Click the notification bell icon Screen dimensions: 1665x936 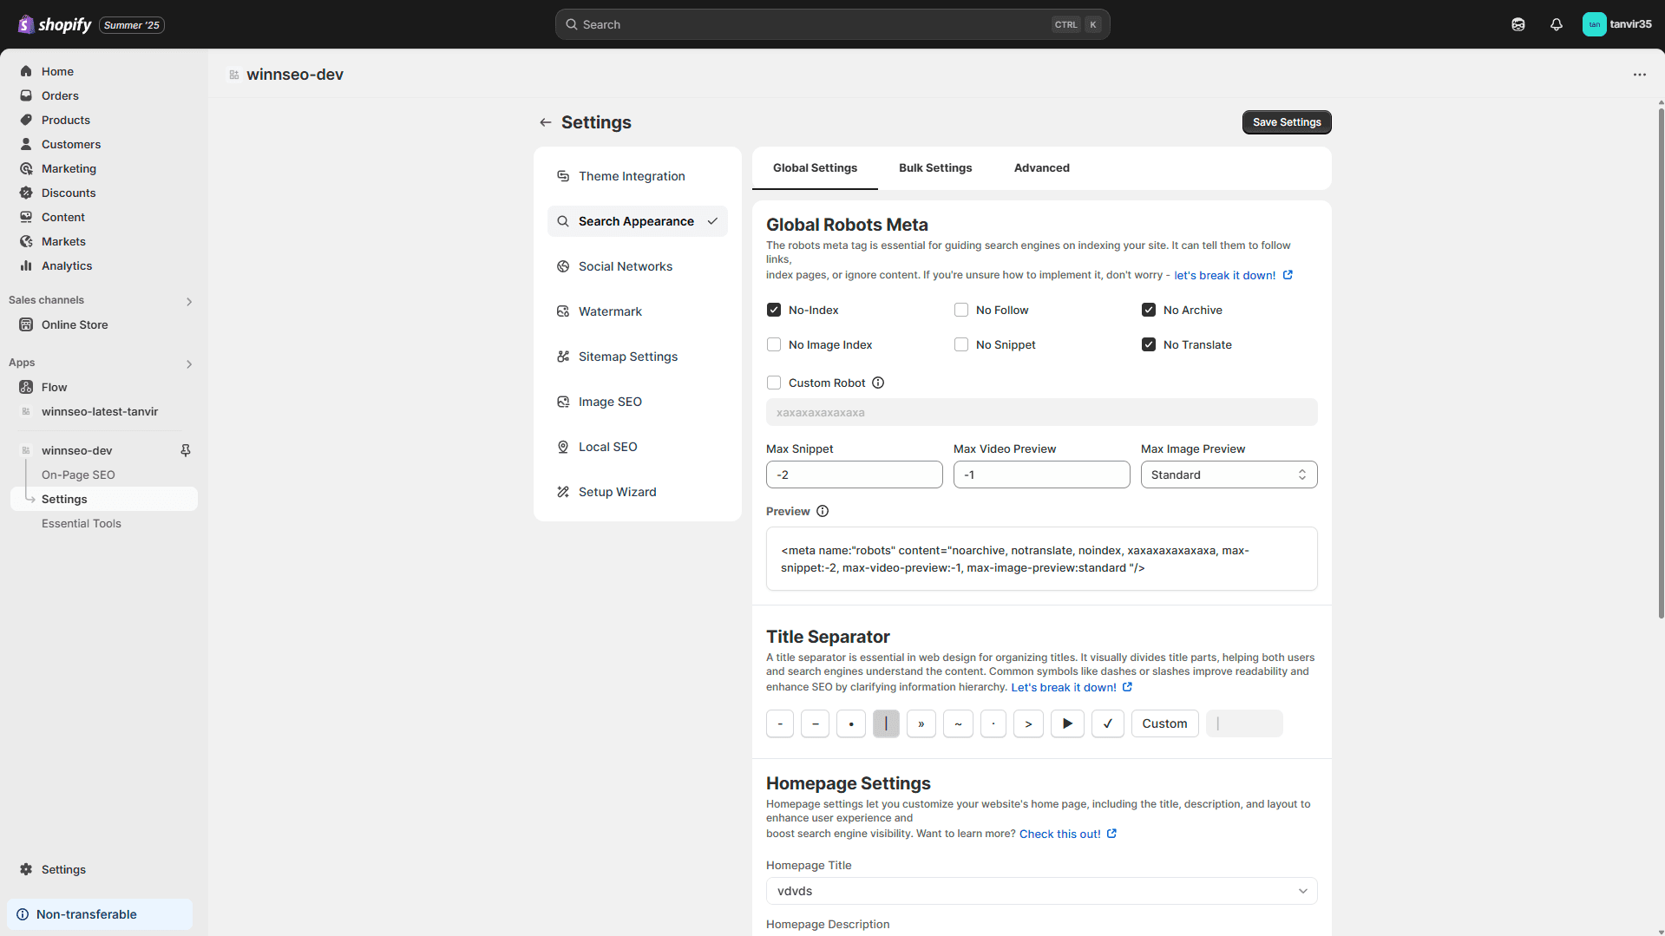[x=1556, y=24]
